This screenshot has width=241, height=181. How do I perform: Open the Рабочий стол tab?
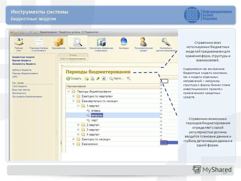coord(19,43)
